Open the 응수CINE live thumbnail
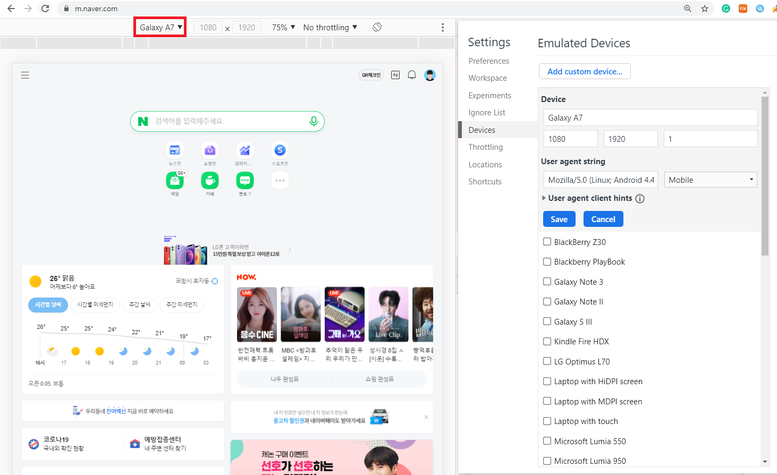Screen dimensions: 777x475 click(x=257, y=315)
